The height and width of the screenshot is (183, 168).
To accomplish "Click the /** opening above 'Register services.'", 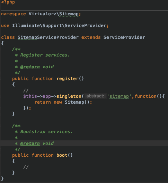I will pyautogui.click(x=16, y=49).
